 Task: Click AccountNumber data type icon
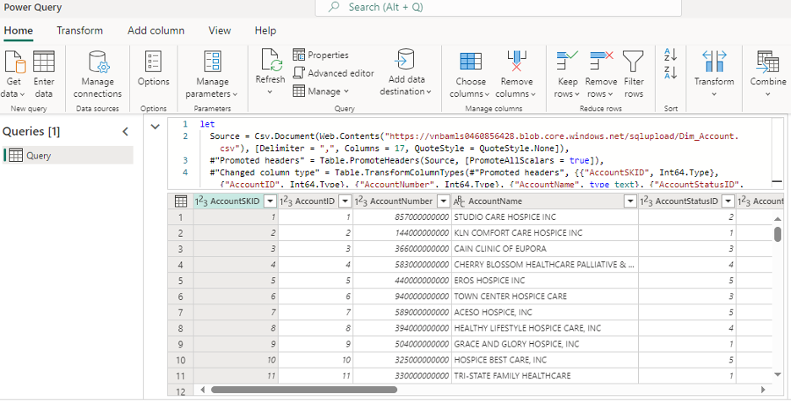[361, 201]
